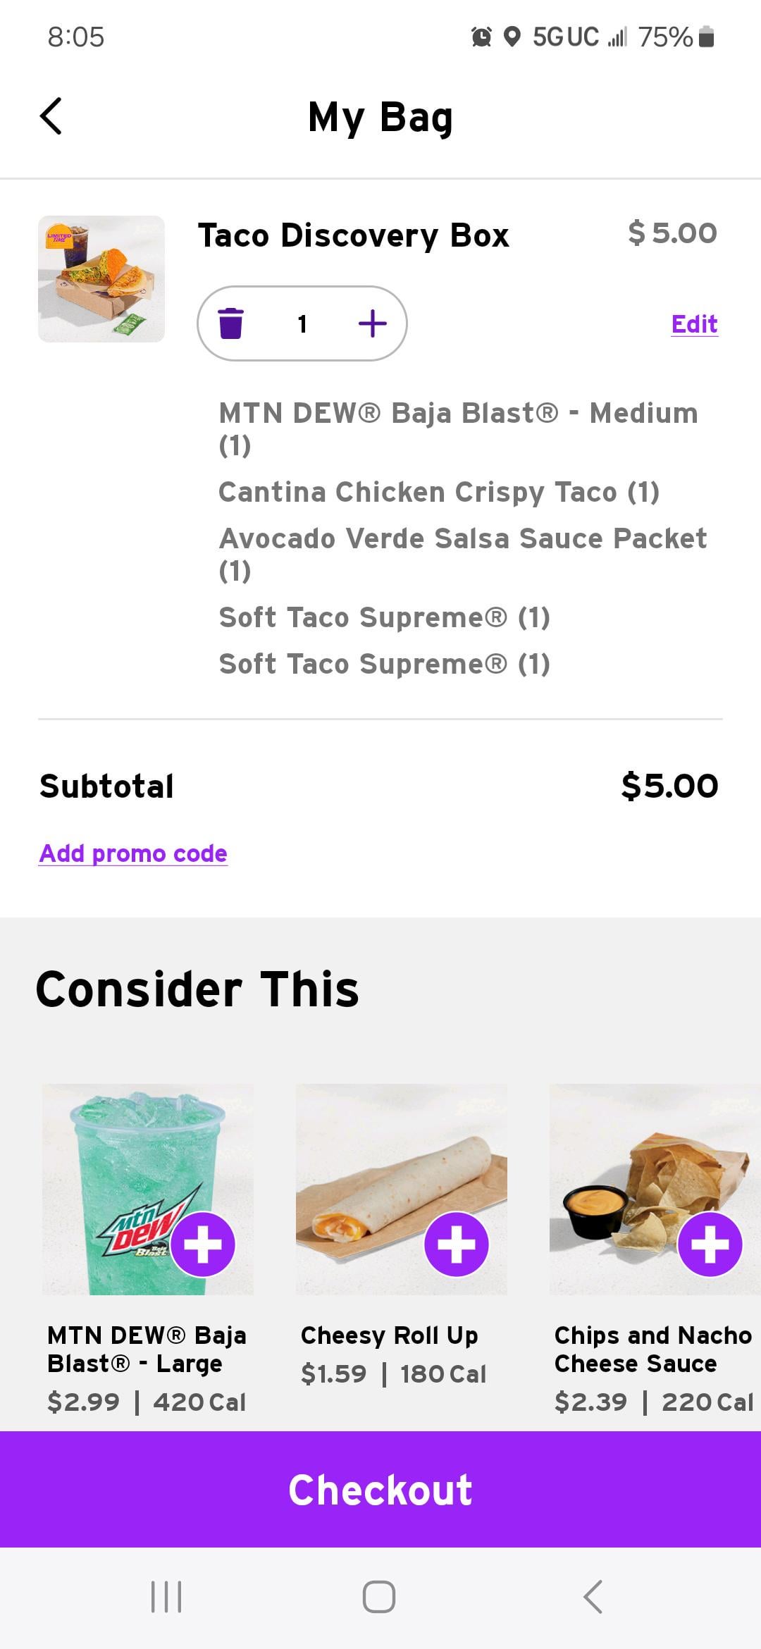The image size is (761, 1649).
Task: Open the Edit link for Taco Discovery Box
Action: pos(694,324)
